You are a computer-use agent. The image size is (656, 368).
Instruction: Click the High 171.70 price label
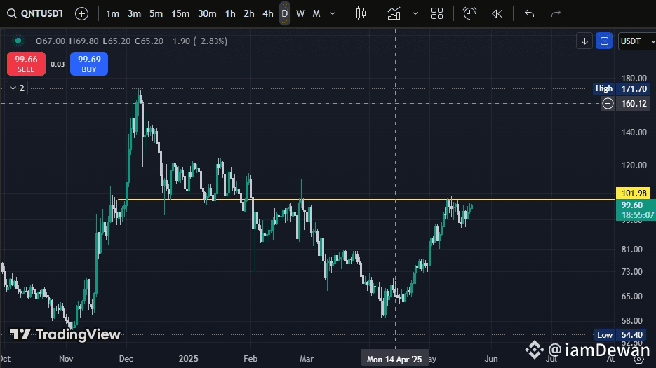pos(622,88)
